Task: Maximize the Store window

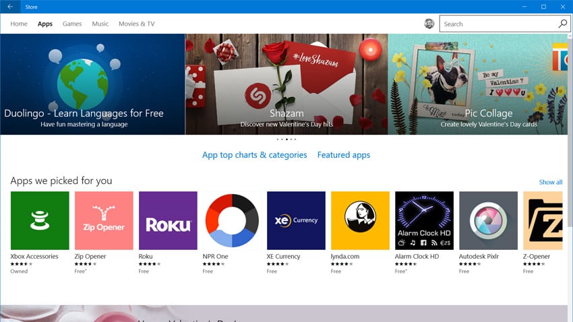Action: (x=543, y=7)
